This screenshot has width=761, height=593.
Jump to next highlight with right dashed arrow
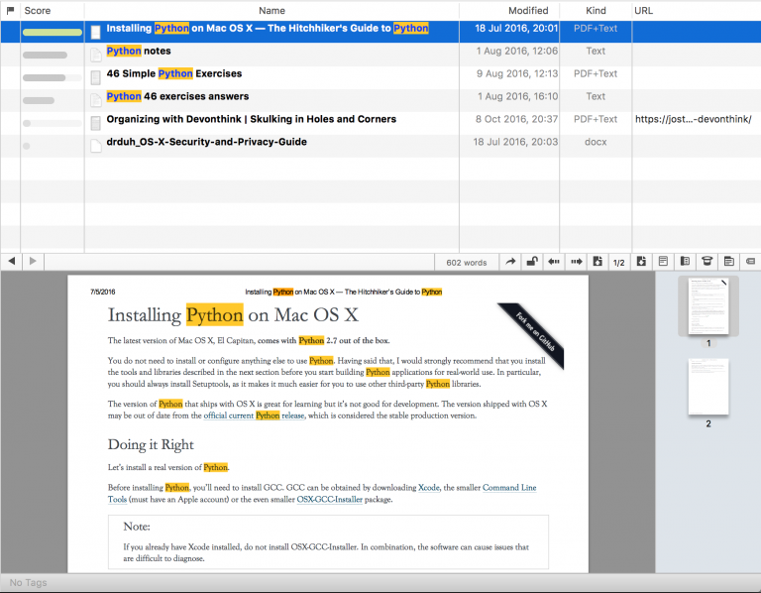click(x=576, y=262)
